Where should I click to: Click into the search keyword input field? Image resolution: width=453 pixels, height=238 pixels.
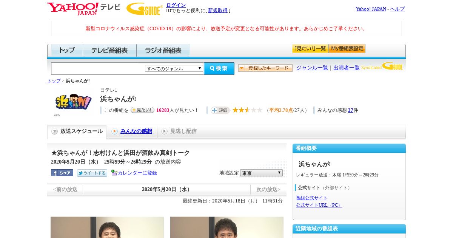click(x=98, y=68)
